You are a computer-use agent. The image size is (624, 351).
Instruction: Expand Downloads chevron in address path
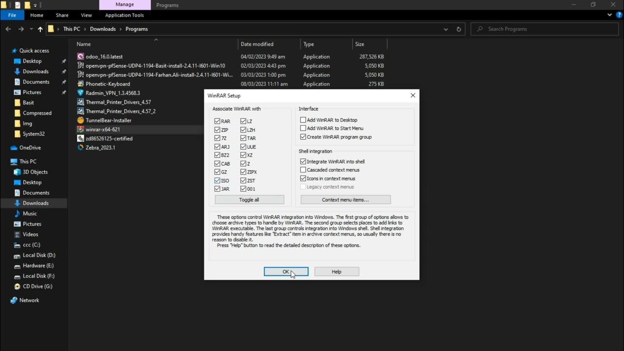coord(120,29)
